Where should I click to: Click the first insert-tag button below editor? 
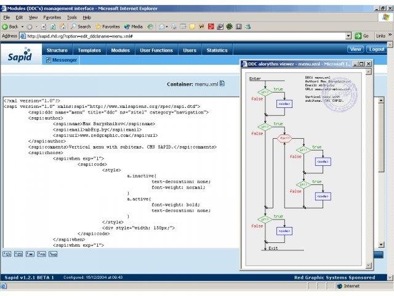coord(7,254)
